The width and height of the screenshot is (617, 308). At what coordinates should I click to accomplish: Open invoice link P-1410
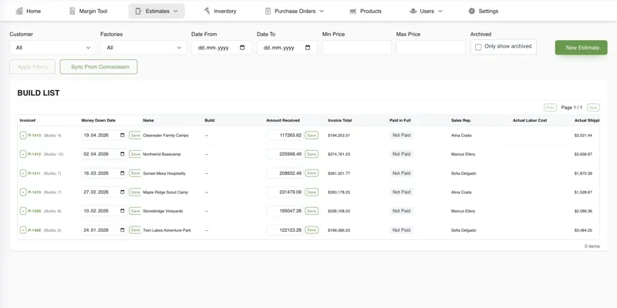coord(35,192)
